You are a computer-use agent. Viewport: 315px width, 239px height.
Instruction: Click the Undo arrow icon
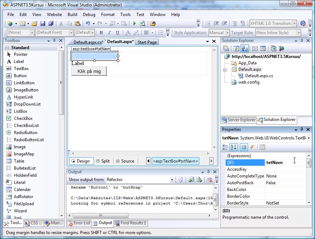(88, 23)
